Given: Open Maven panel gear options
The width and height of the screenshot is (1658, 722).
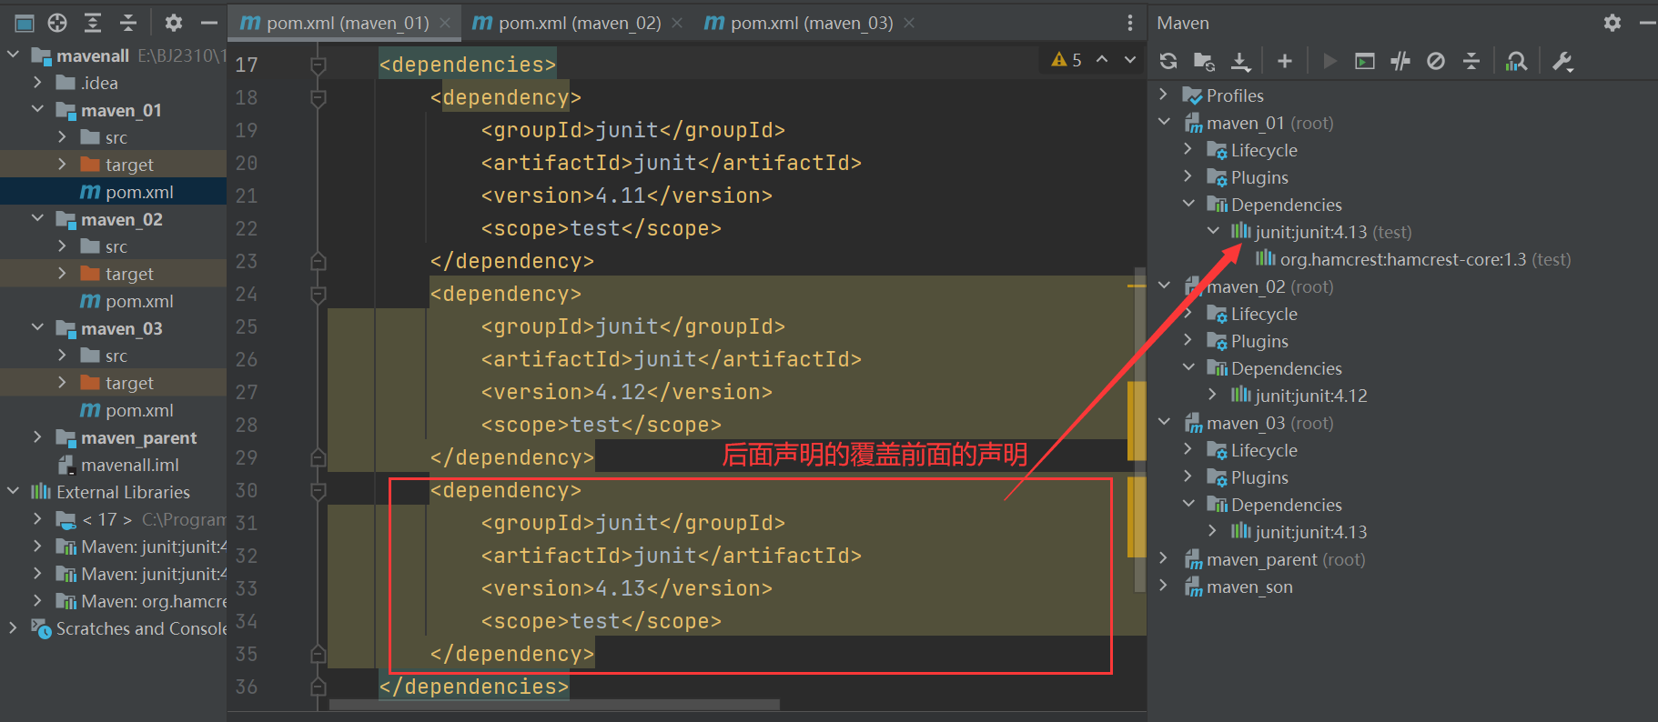Looking at the screenshot, I should click(1613, 23).
